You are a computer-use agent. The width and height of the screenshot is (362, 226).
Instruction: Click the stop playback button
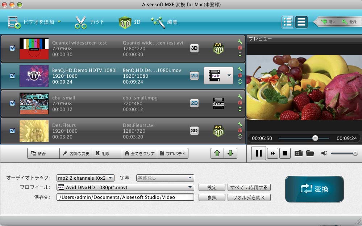tap(284, 153)
